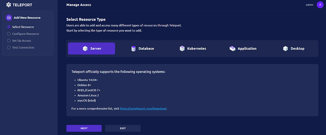Open the admin avatar circle
The width and height of the screenshot is (326, 135).
pos(320,5)
